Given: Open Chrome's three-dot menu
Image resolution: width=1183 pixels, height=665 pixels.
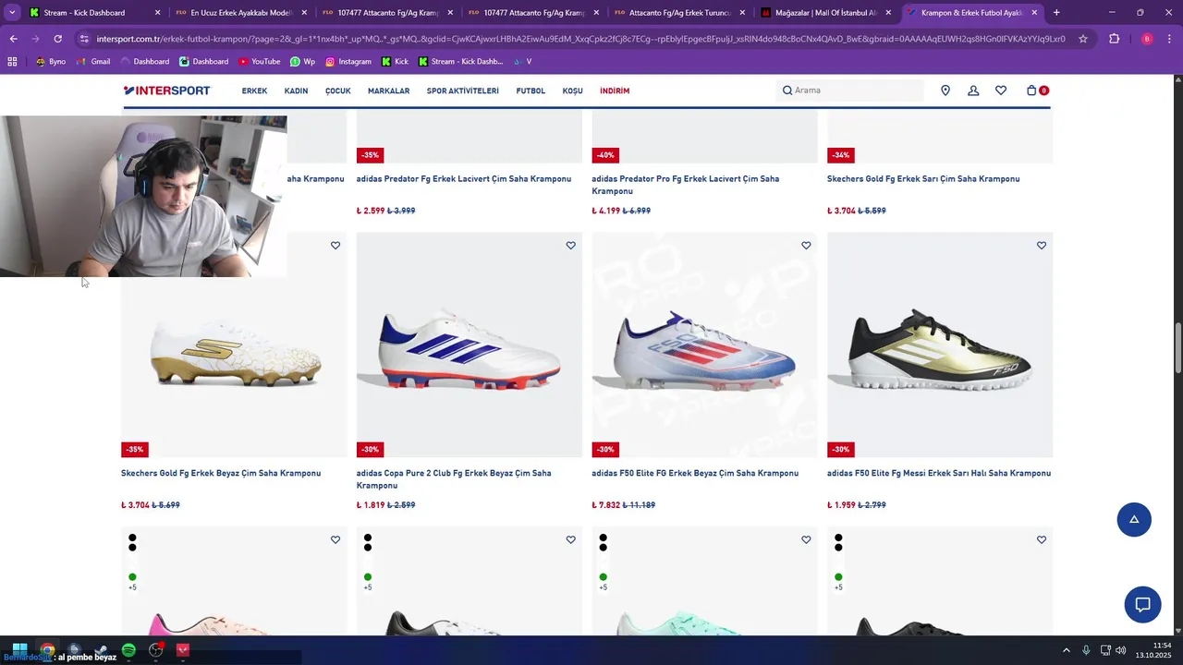Looking at the screenshot, I should 1170,39.
